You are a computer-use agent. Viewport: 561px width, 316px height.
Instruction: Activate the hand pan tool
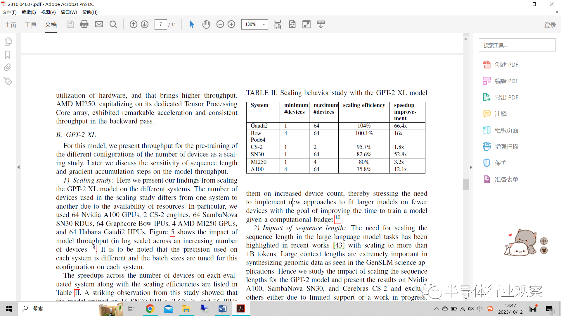(206, 24)
